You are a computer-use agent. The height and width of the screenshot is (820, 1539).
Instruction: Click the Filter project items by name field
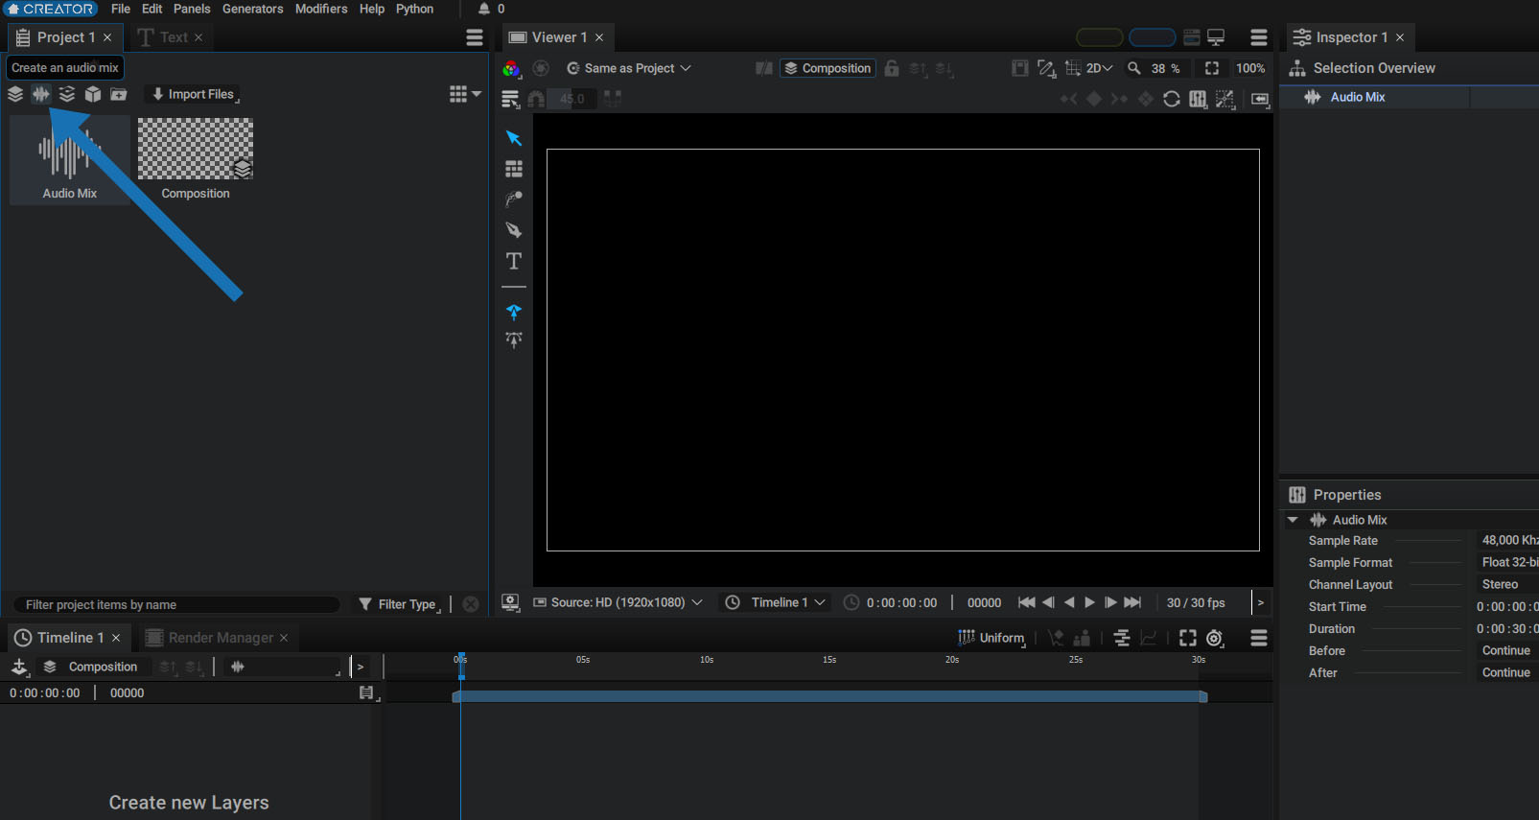[x=177, y=604]
